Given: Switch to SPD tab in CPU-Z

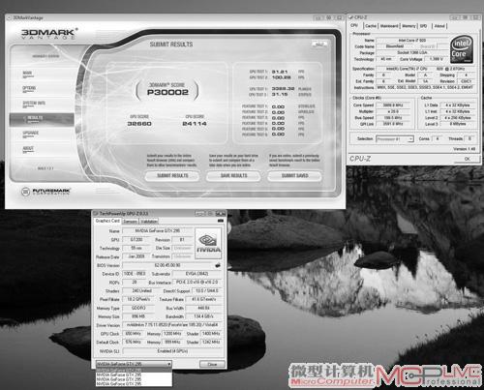Looking at the screenshot, I should click(424, 26).
